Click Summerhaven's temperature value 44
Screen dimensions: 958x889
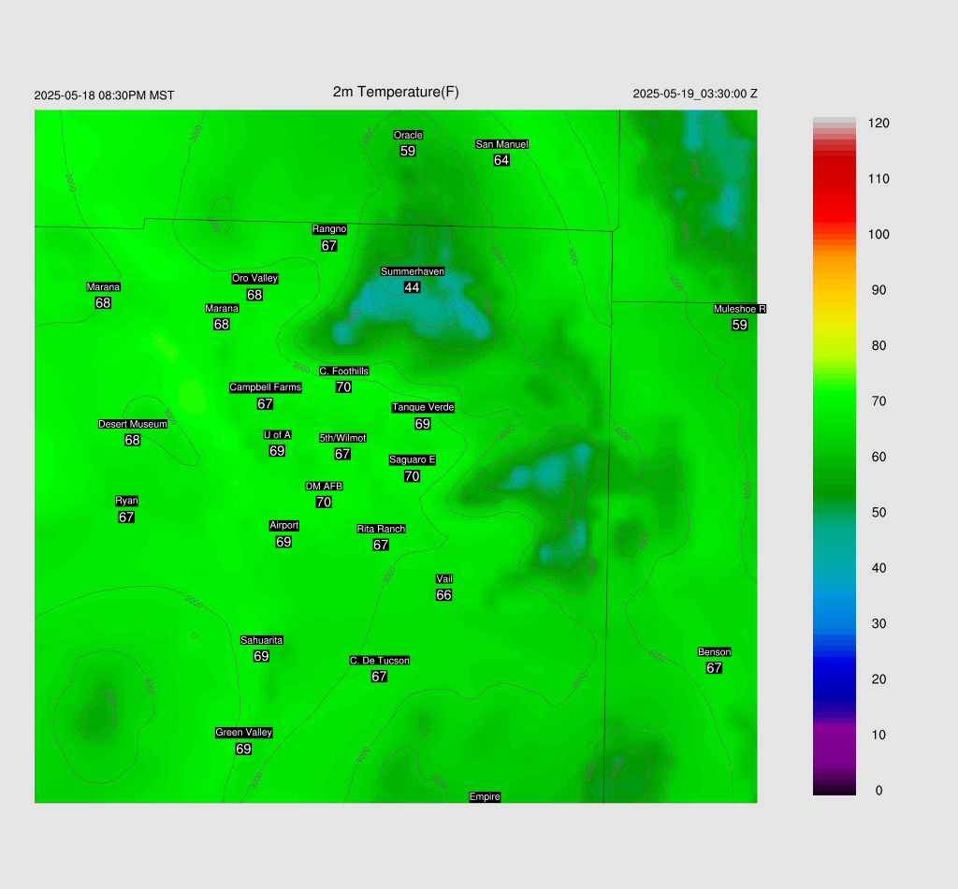tap(412, 287)
